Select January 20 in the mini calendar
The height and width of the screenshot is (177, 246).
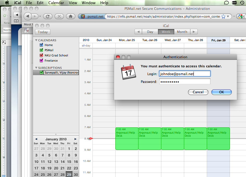click(x=56, y=168)
